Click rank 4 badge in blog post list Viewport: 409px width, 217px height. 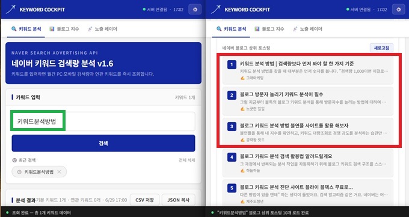(x=232, y=157)
